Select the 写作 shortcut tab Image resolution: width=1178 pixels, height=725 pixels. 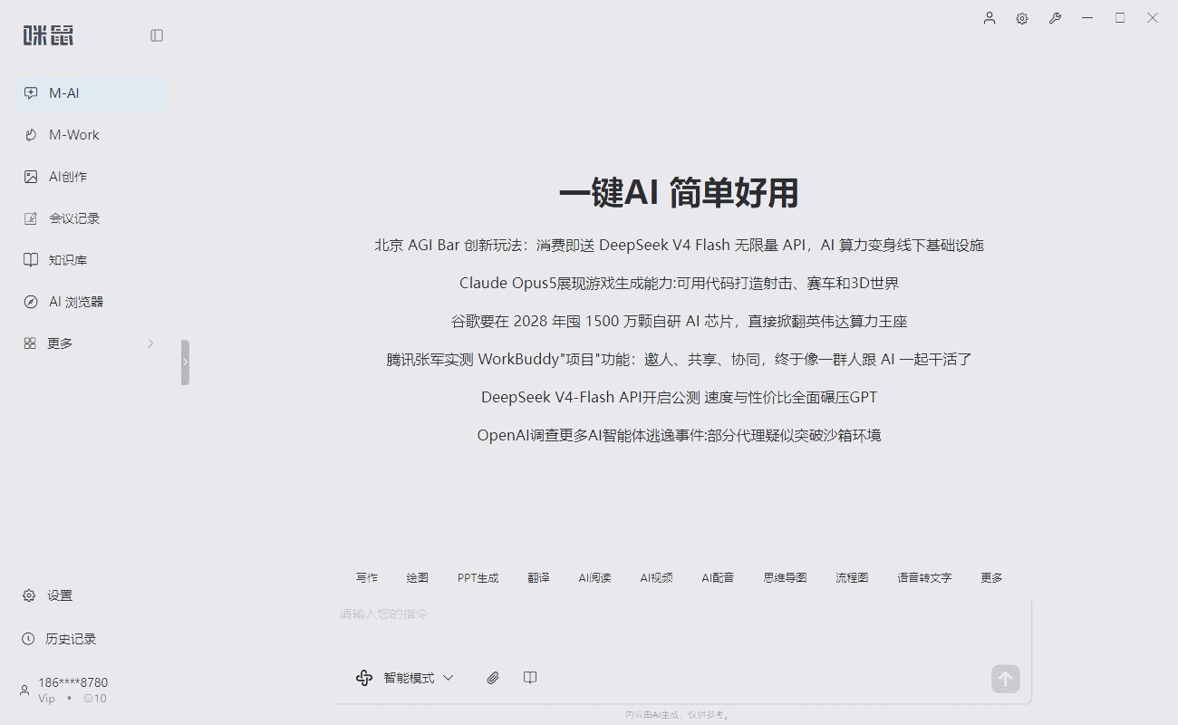[367, 577]
